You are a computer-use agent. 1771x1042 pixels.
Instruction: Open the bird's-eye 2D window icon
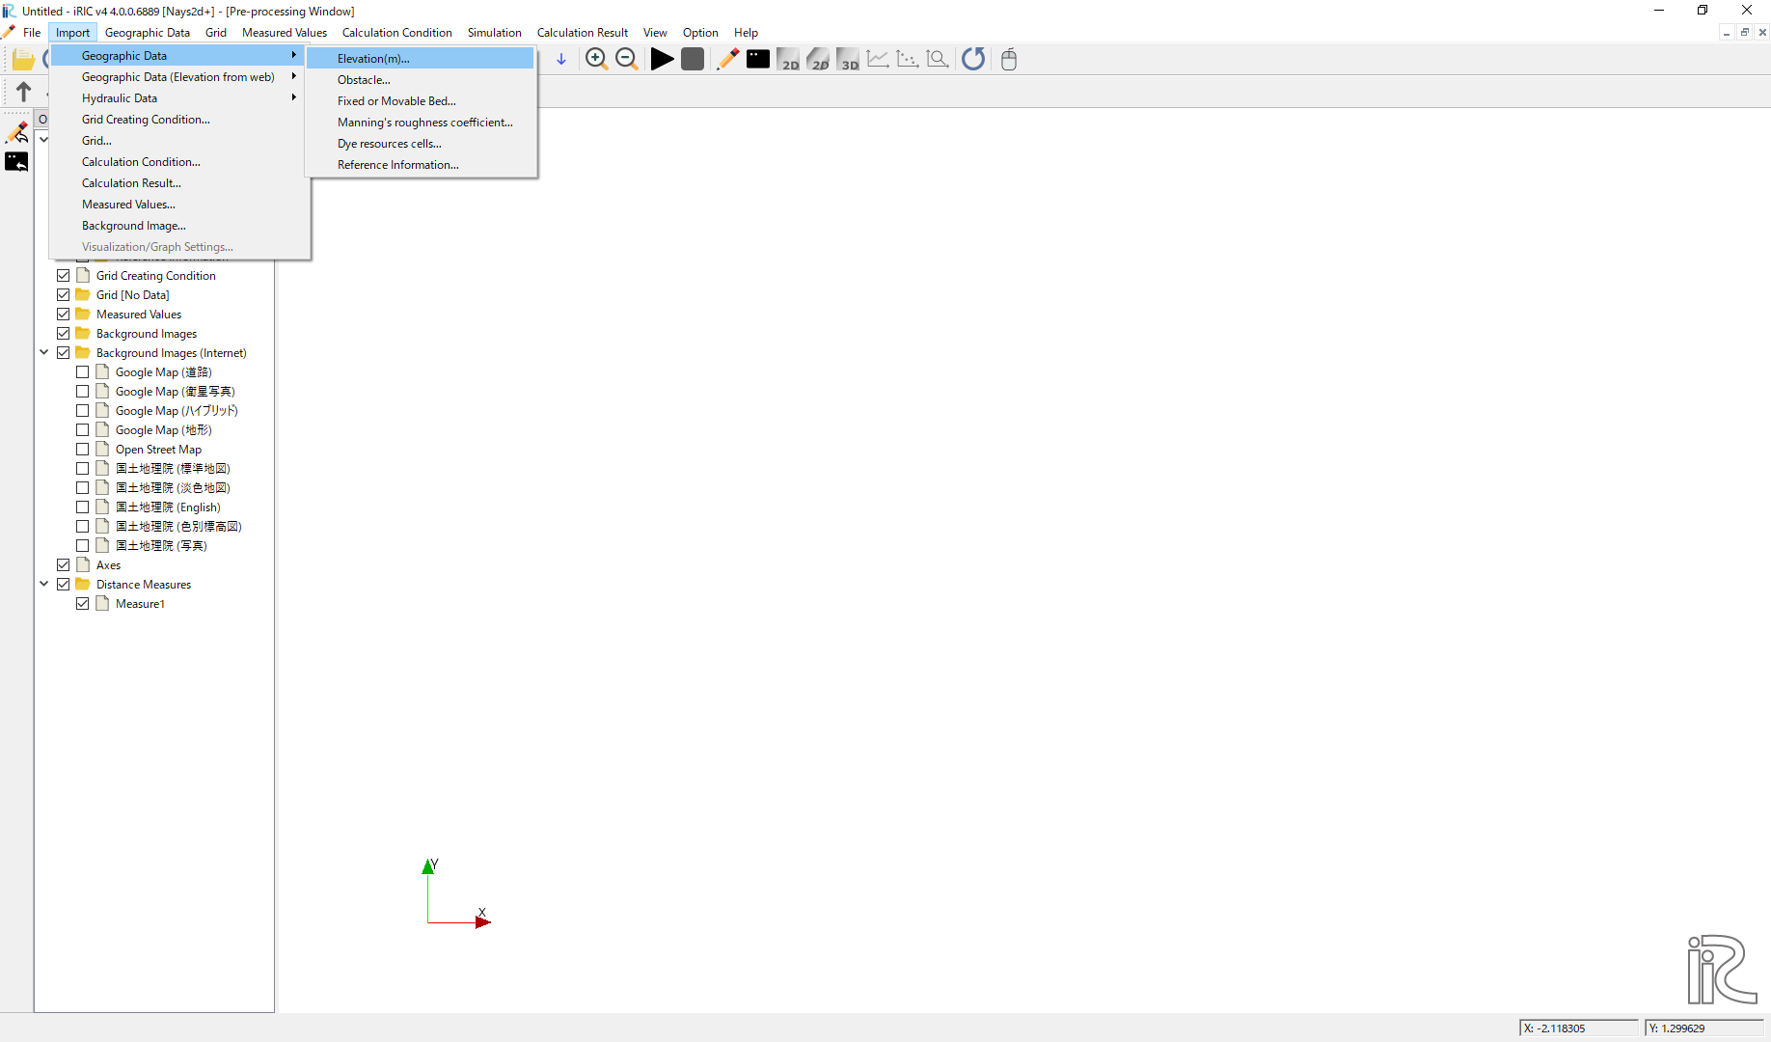pyautogui.click(x=818, y=59)
